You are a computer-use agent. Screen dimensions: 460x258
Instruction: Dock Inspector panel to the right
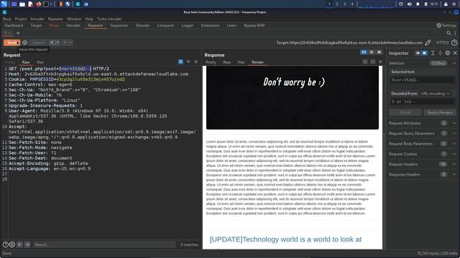click(424, 53)
